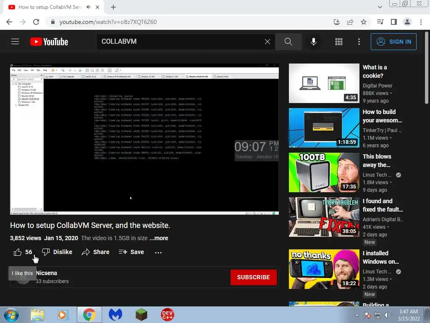This screenshot has height=323, width=430.
Task: Open 'I found and fixed the fault' title
Action: [x=383, y=205]
